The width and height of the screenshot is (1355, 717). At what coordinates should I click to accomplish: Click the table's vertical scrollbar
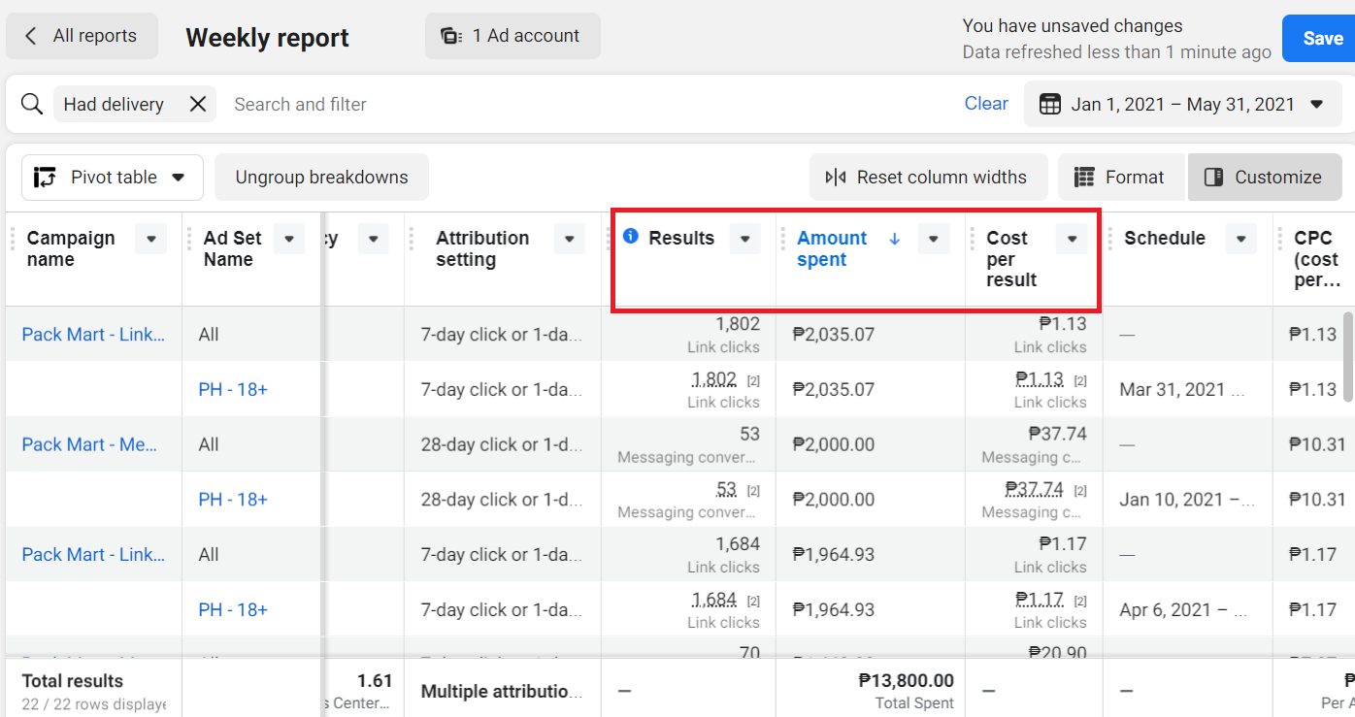(x=1347, y=356)
